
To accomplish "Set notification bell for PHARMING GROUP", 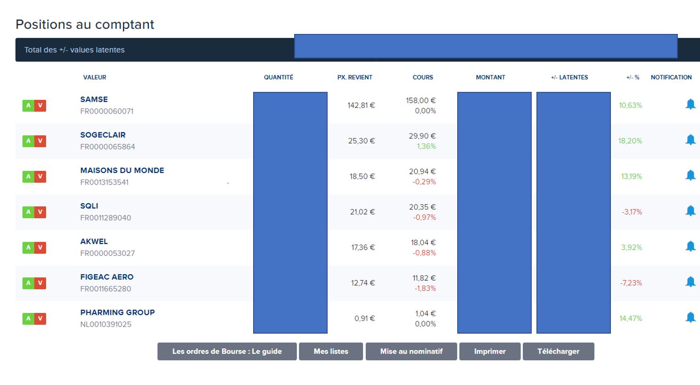I will pyautogui.click(x=691, y=317).
